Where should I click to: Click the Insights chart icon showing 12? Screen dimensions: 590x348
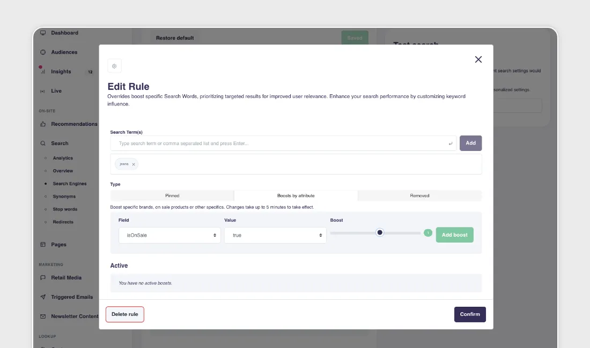click(43, 71)
